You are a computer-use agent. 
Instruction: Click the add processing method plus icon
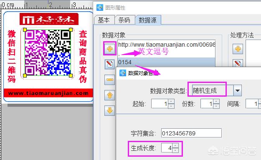[238, 49]
